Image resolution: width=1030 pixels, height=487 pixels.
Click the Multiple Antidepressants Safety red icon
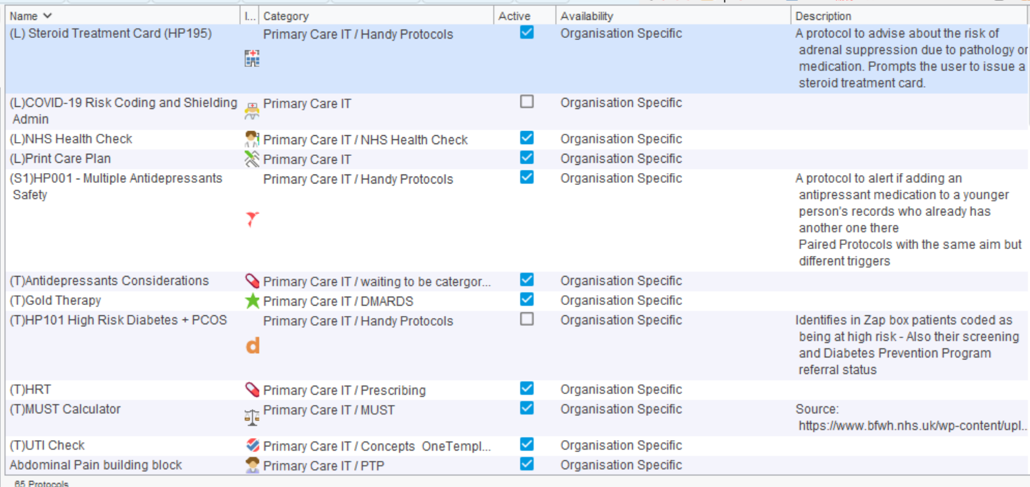click(x=253, y=220)
